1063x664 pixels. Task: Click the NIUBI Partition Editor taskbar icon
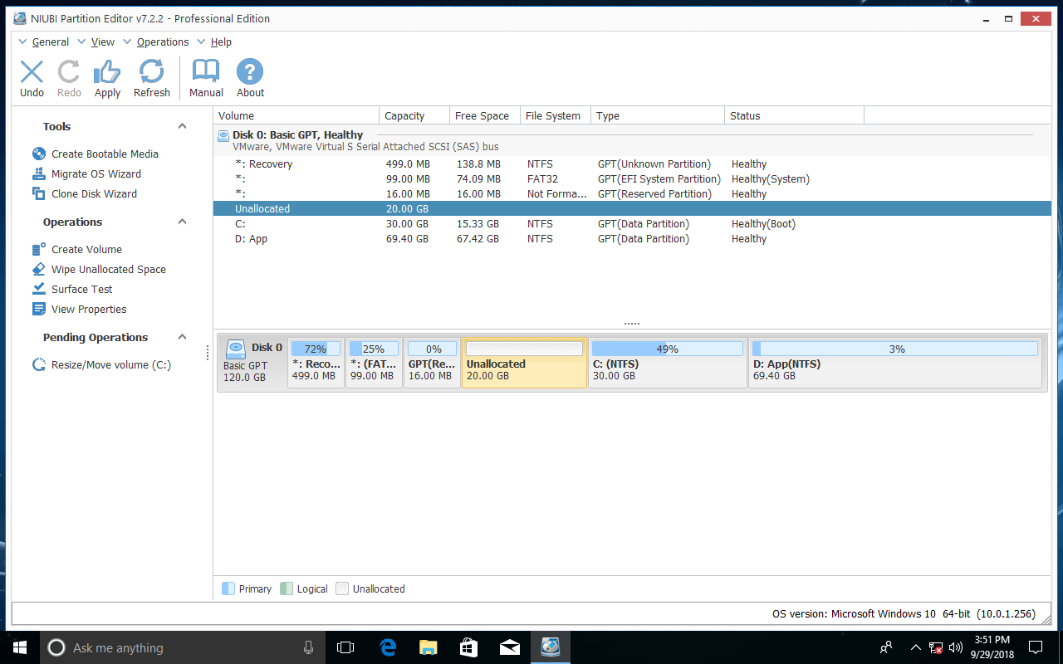550,647
